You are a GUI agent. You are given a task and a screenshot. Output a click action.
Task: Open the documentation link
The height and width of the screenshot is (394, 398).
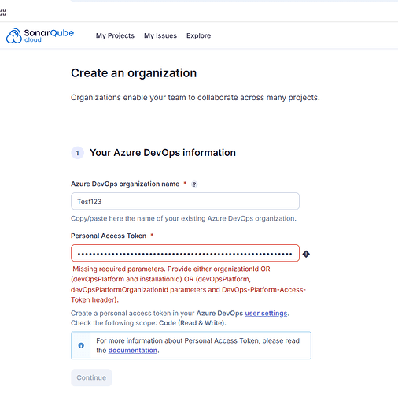coord(133,351)
